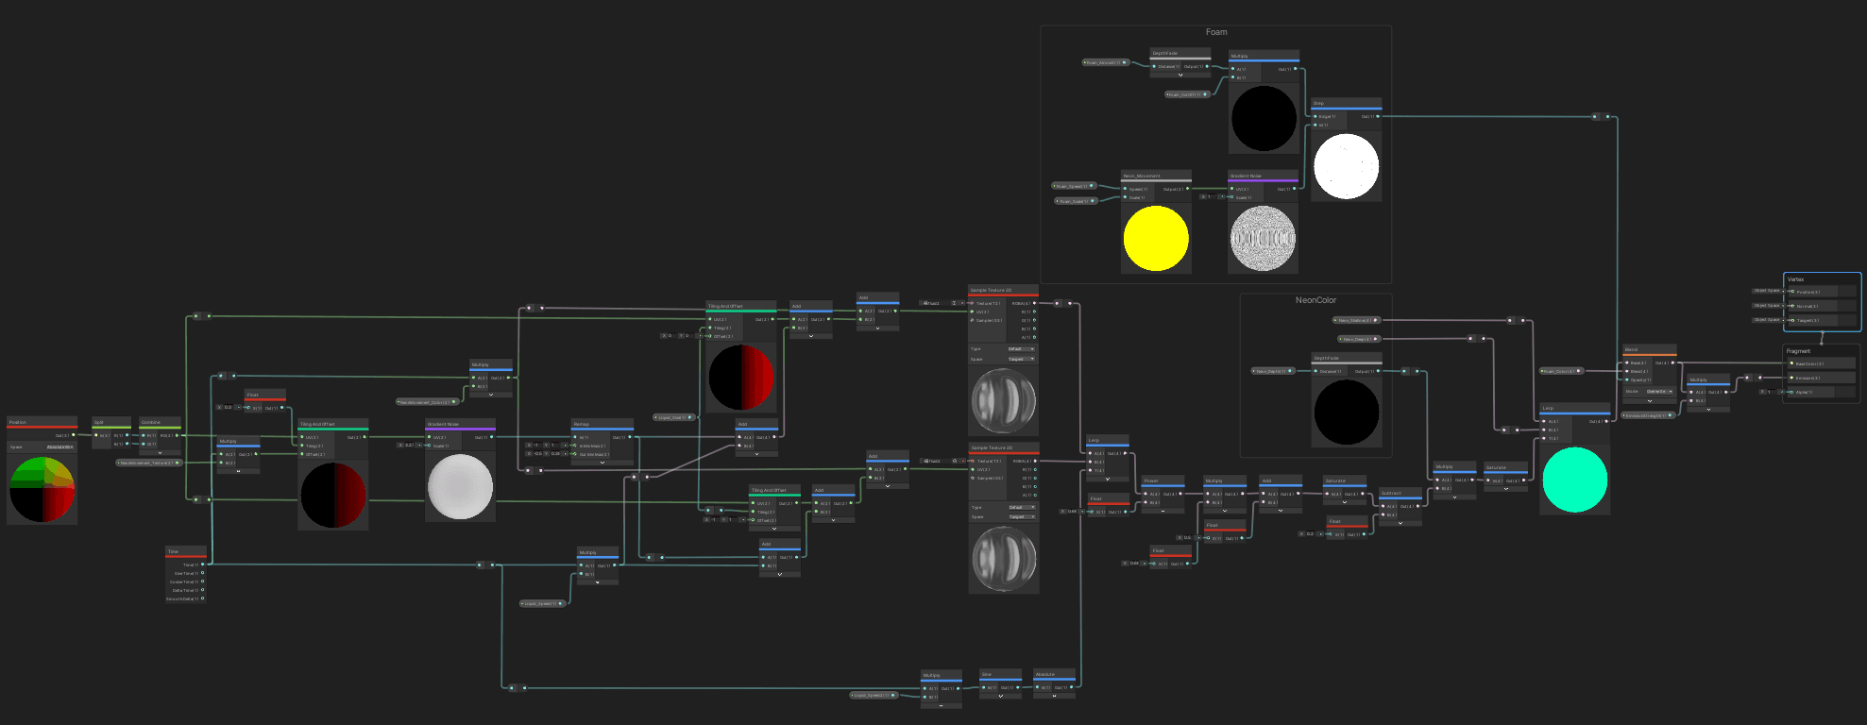This screenshot has width=1867, height=725.
Task: Click the Blend node's Opacity input port
Action: coord(1626,379)
